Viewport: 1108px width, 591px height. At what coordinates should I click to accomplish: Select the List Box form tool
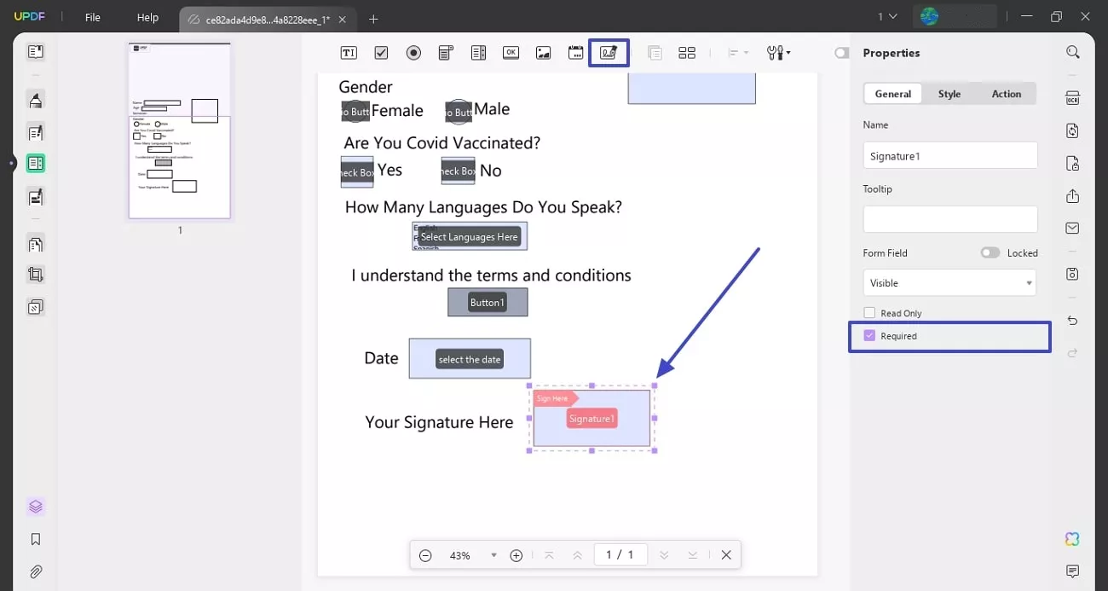click(478, 53)
